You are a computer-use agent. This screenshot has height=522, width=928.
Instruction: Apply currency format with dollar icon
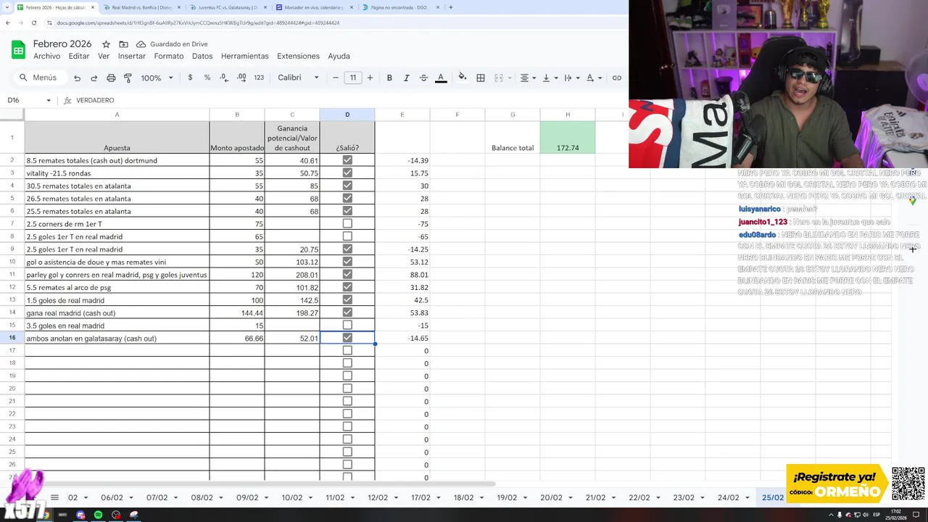coord(190,78)
